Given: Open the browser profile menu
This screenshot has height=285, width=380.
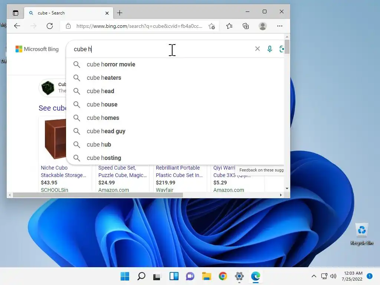Looking at the screenshot, I should pos(263,26).
